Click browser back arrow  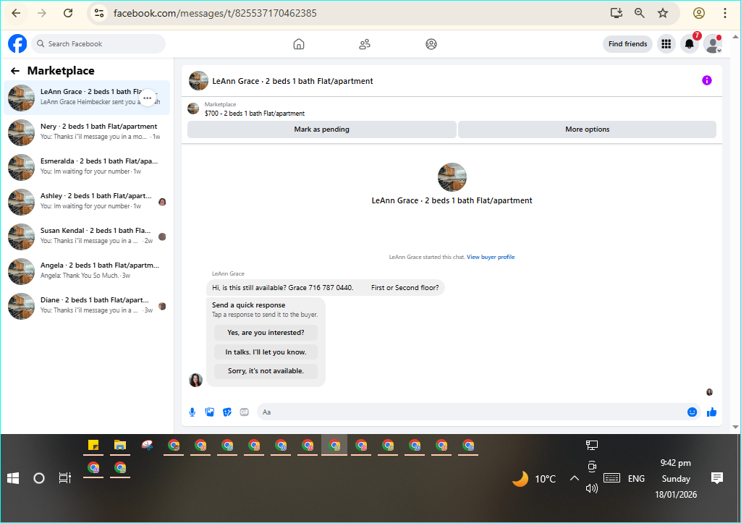coord(16,13)
